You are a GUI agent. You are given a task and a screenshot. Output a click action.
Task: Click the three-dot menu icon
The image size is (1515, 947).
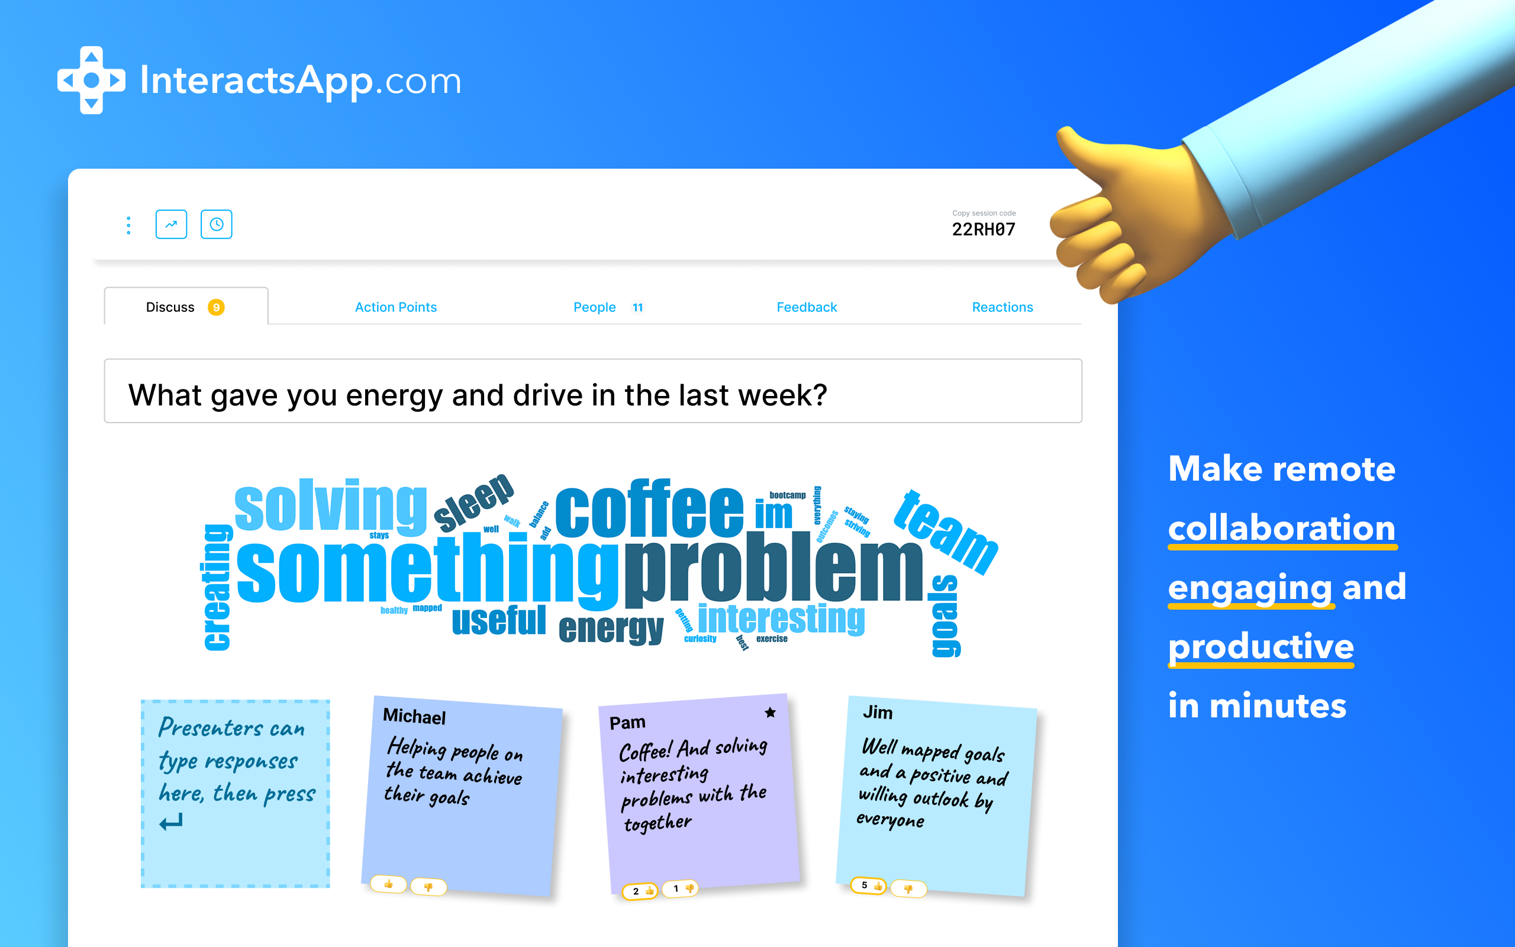128,225
